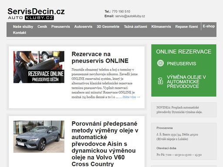Click the '(Bývalé nápoje u Lukáše)' text
The height and width of the screenshot is (167, 223).
(x=172, y=139)
